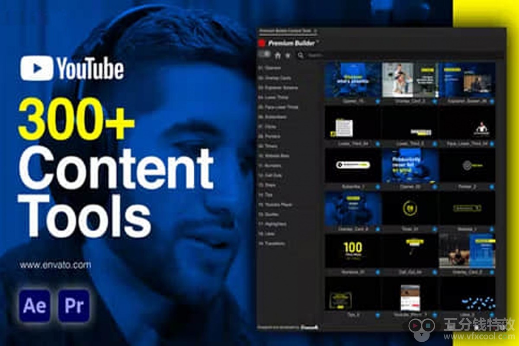Select the Youtube_Player thumbnail with phone screen
Image resolution: width=519 pixels, height=346 pixels.
pyautogui.click(x=410, y=294)
